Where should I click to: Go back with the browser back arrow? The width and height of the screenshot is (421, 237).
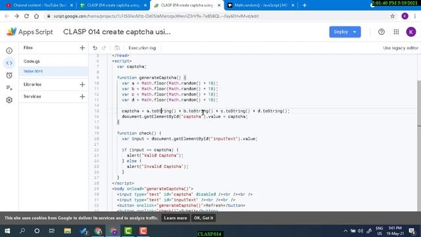point(7,16)
